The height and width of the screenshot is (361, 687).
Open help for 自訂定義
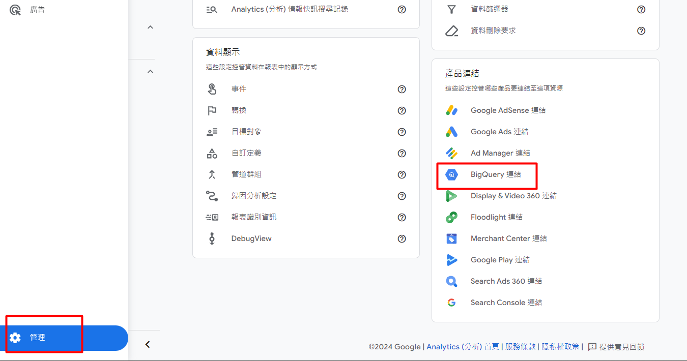(402, 153)
